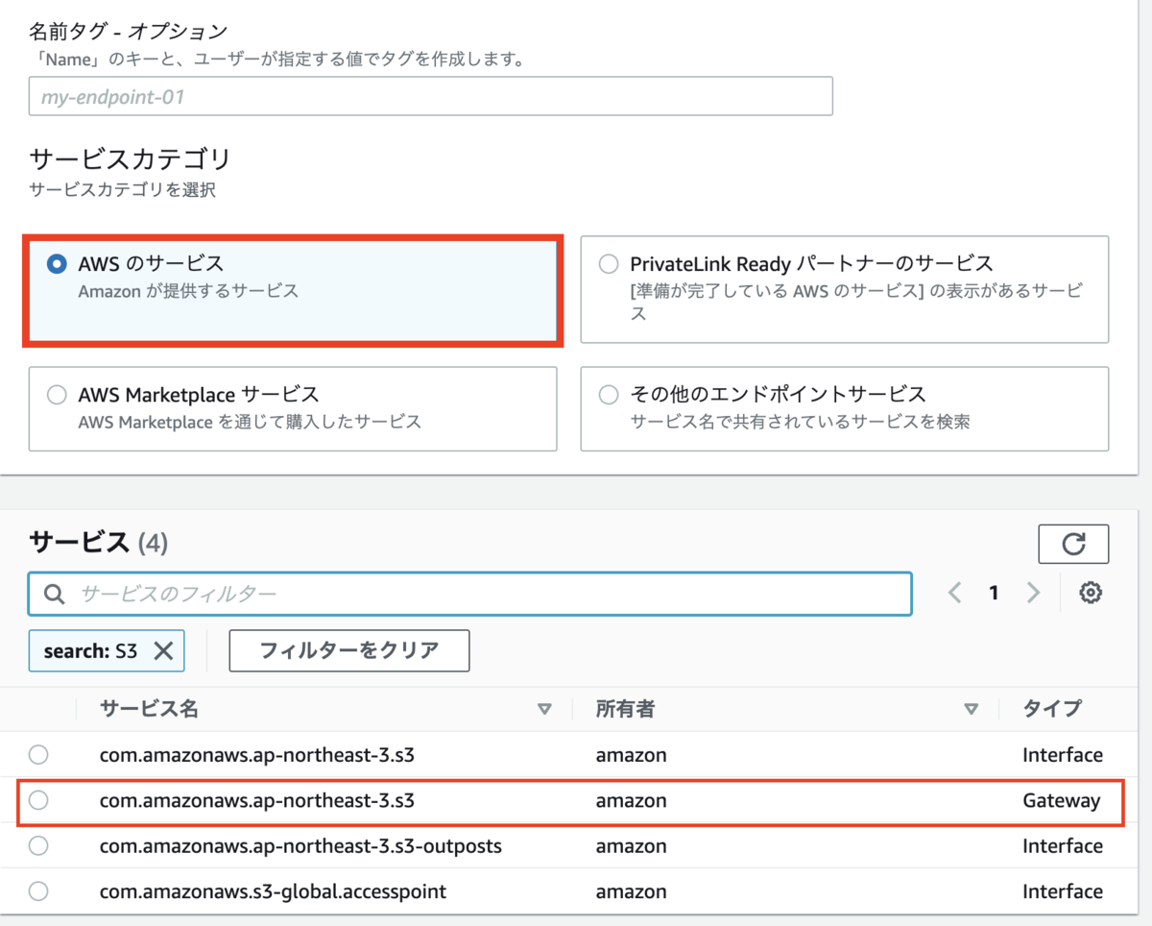Click the サービスのフィルター search field
This screenshot has height=926, width=1152.
pyautogui.click(x=469, y=594)
